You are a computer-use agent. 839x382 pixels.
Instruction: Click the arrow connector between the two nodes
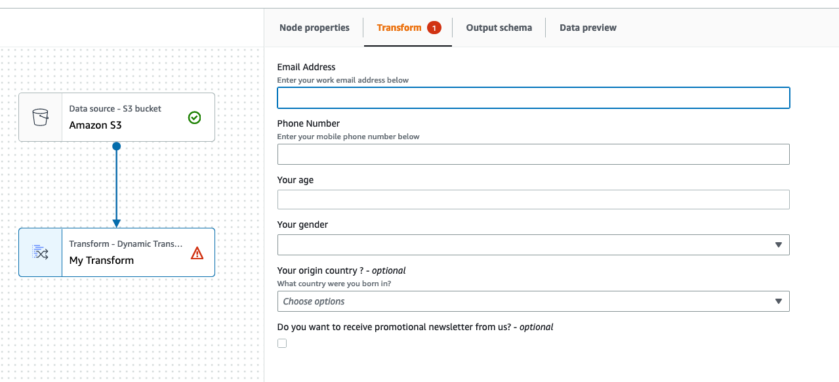tap(117, 190)
